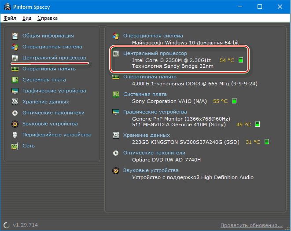Open Хранение данных in the sidebar
The height and width of the screenshot is (231, 291).
click(46, 102)
